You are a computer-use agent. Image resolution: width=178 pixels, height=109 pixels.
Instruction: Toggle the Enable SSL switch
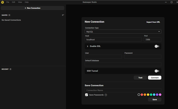point(157,46)
